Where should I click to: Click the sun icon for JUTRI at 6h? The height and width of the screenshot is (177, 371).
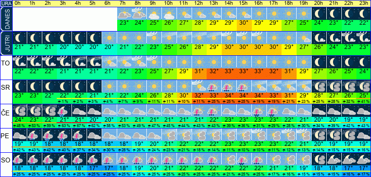[x=109, y=38]
